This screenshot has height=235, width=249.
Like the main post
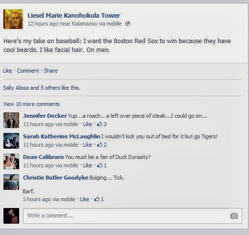point(7,71)
